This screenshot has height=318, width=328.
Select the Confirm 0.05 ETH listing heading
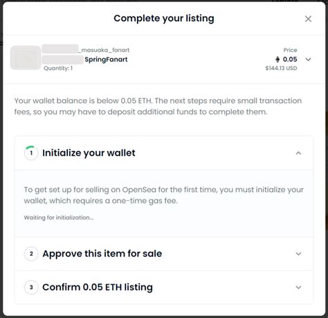[x=98, y=287]
